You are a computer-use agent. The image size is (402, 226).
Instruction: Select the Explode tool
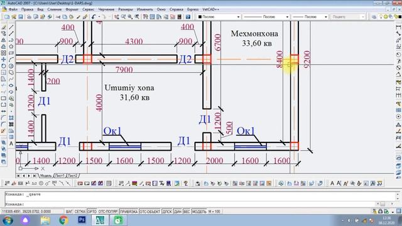(x=4, y=131)
